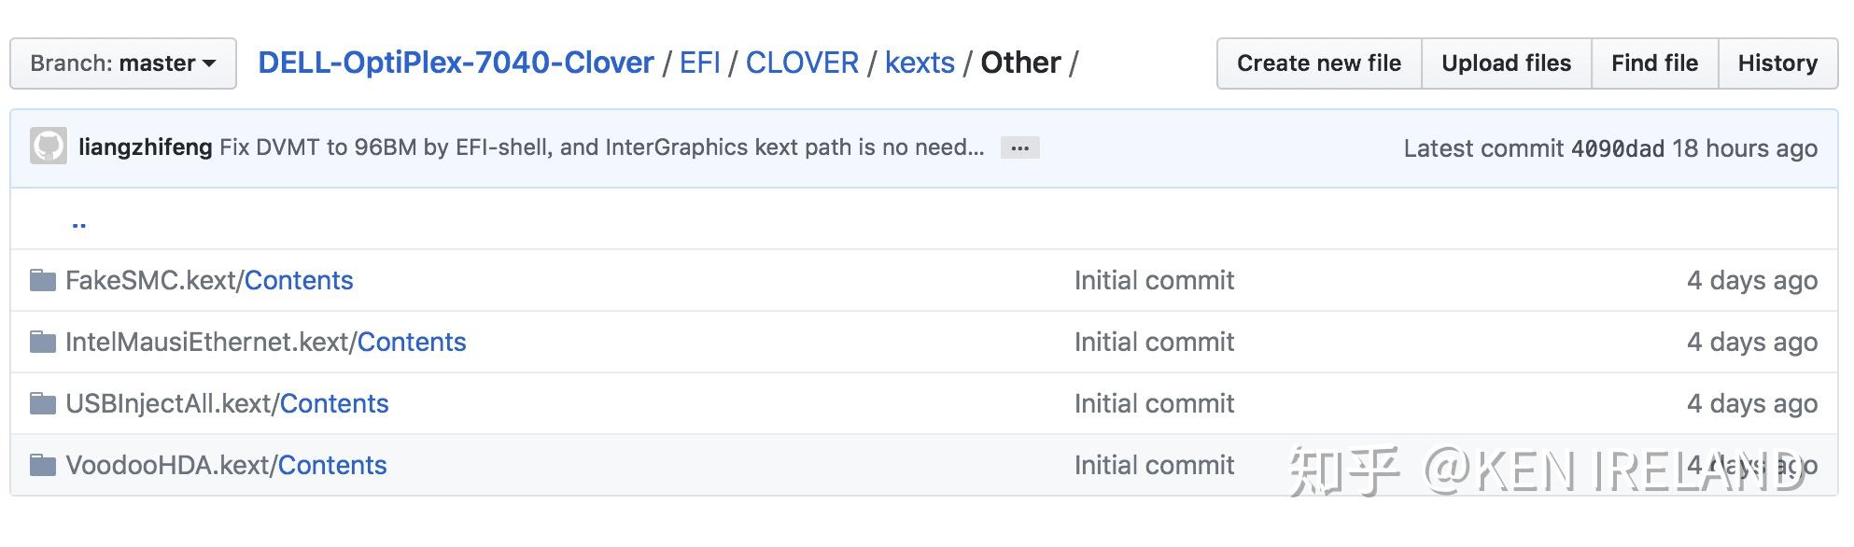Navigate to the CLOVER breadcrumb folder
Viewport: 1854px width, 547px height.
[802, 63]
